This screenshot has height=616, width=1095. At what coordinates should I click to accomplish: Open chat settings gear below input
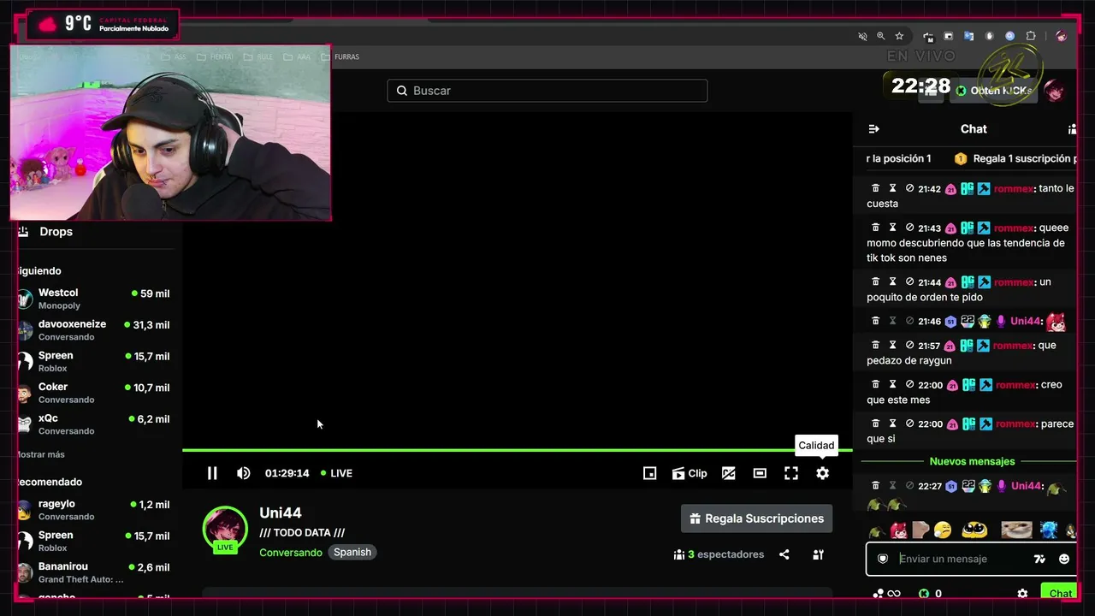(x=1022, y=594)
